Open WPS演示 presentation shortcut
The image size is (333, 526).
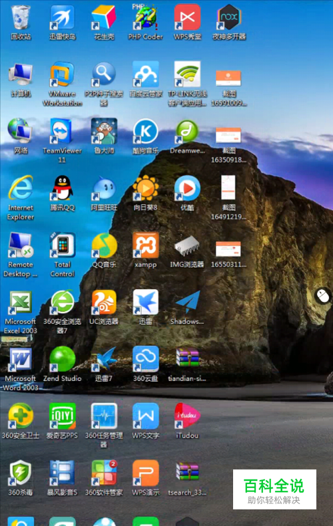(x=145, y=473)
